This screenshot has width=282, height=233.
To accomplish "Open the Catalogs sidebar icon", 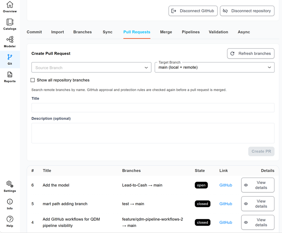I will pos(10,22).
